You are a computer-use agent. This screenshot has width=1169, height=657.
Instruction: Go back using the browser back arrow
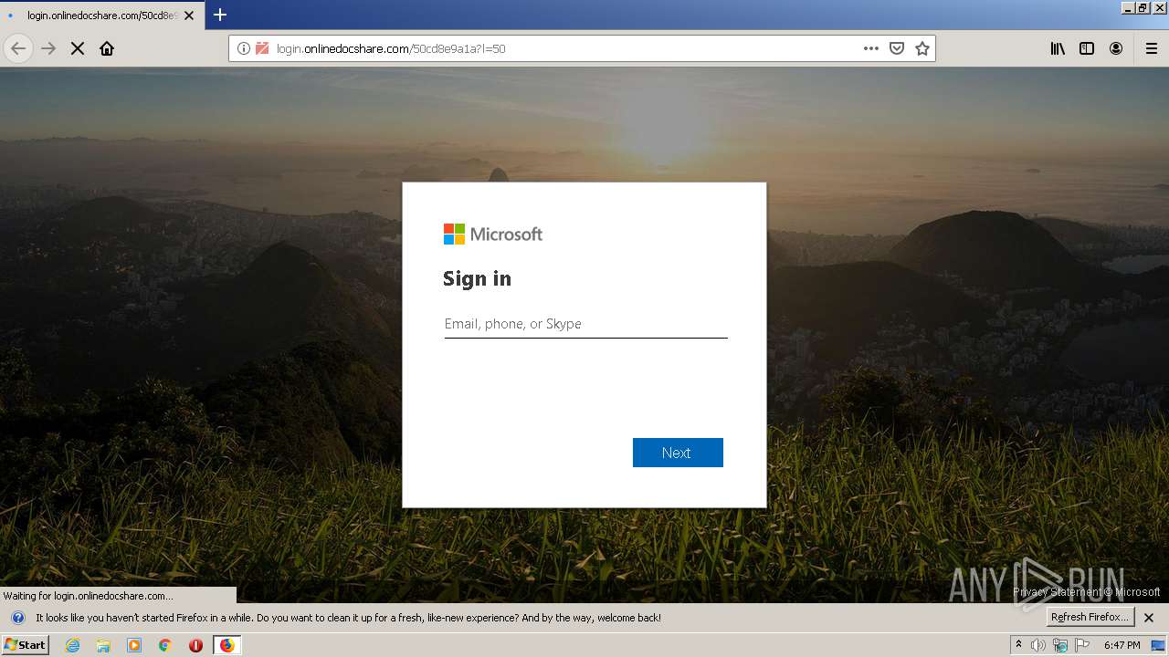pos(18,48)
